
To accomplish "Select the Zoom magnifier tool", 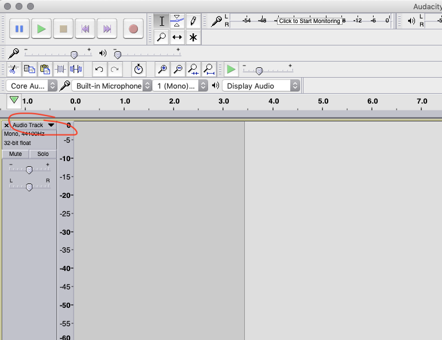I will coord(162,37).
